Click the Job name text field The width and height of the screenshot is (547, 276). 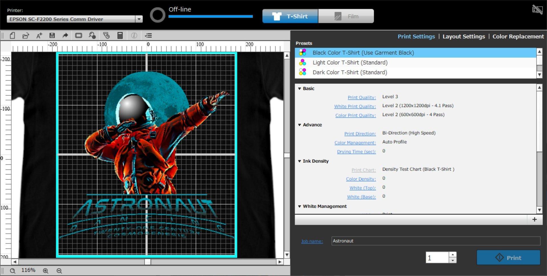tap(436, 241)
